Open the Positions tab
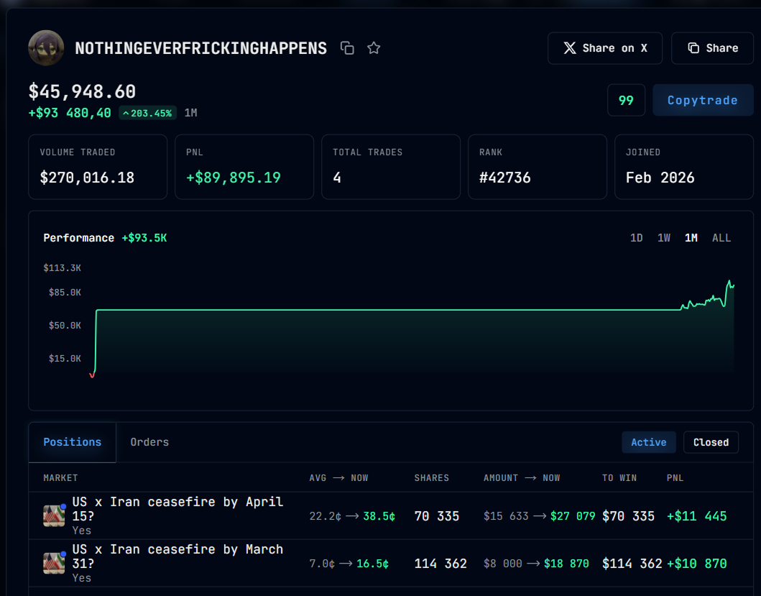761x596 pixels. point(73,442)
